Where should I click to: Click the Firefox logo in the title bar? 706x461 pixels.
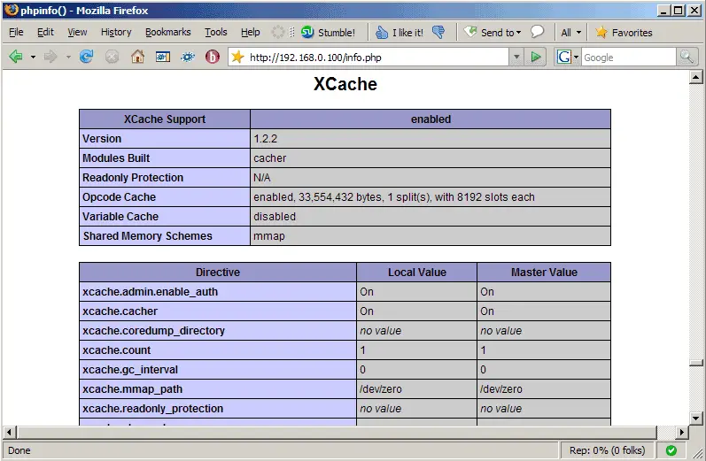click(x=11, y=10)
